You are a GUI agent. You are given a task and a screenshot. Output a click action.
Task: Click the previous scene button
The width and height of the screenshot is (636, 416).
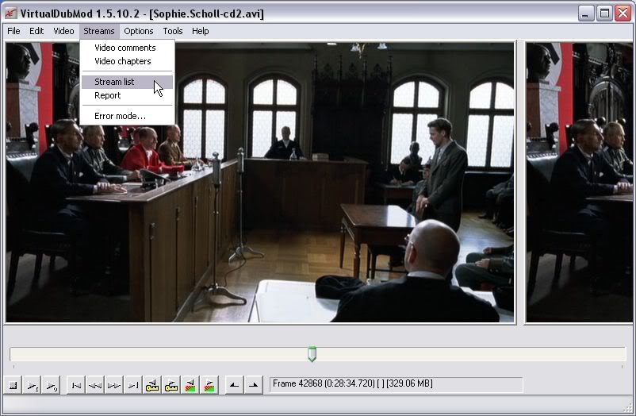pyautogui.click(x=190, y=385)
